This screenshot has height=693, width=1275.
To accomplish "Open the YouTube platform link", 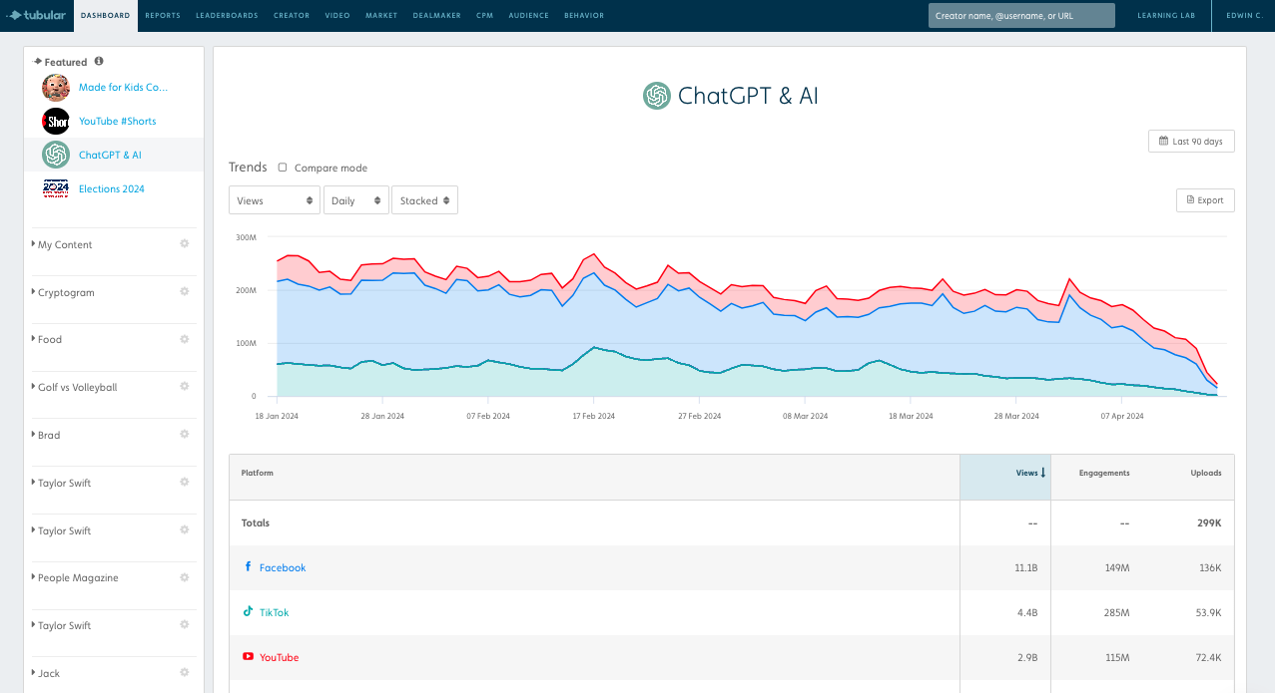I will point(279,657).
